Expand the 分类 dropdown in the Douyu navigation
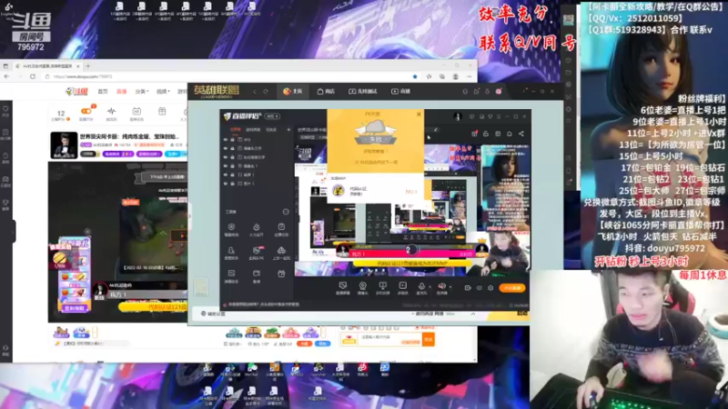 pos(141,92)
